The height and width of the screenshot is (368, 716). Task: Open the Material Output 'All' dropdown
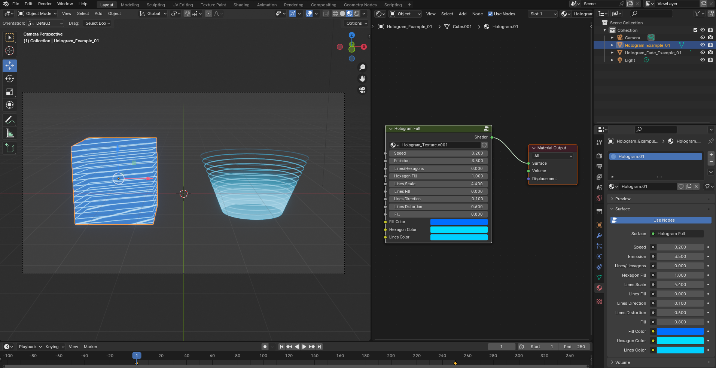click(553, 156)
